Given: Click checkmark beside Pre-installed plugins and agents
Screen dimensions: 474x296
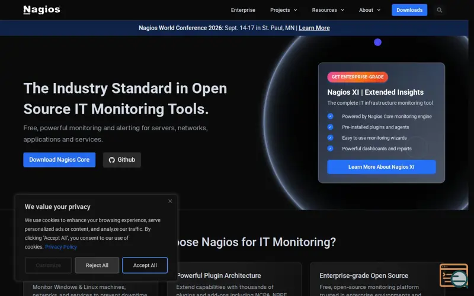Looking at the screenshot, I should click(x=331, y=127).
